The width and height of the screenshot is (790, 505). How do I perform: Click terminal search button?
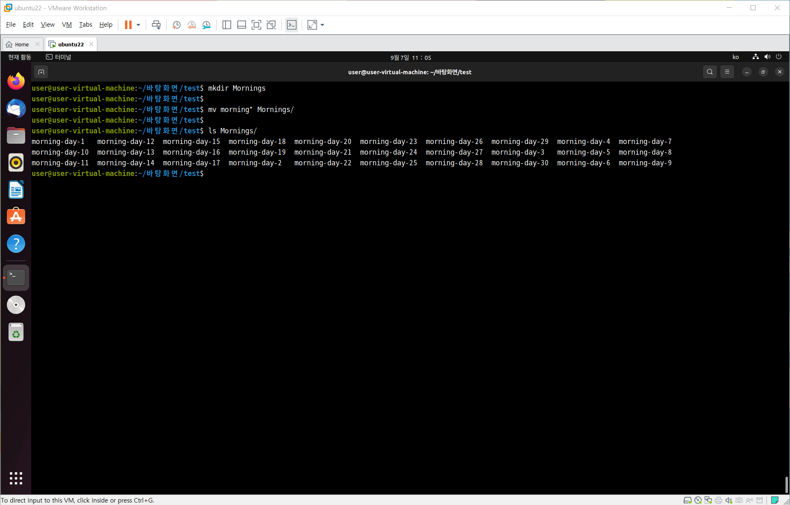[x=710, y=72]
